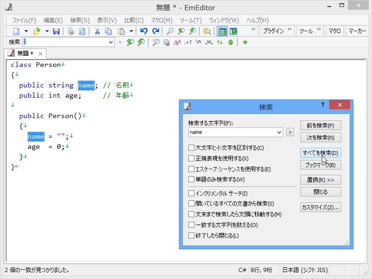
Task: Click Find Next icon in main toolbar
Action: click(181, 31)
